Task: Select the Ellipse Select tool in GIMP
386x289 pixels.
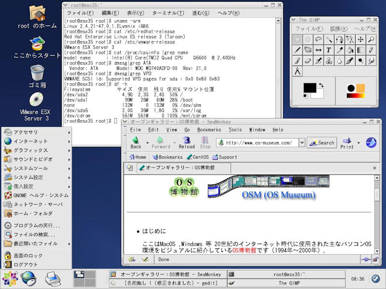Action: tap(308, 39)
